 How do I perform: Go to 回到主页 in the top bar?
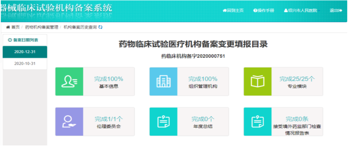click(233, 11)
